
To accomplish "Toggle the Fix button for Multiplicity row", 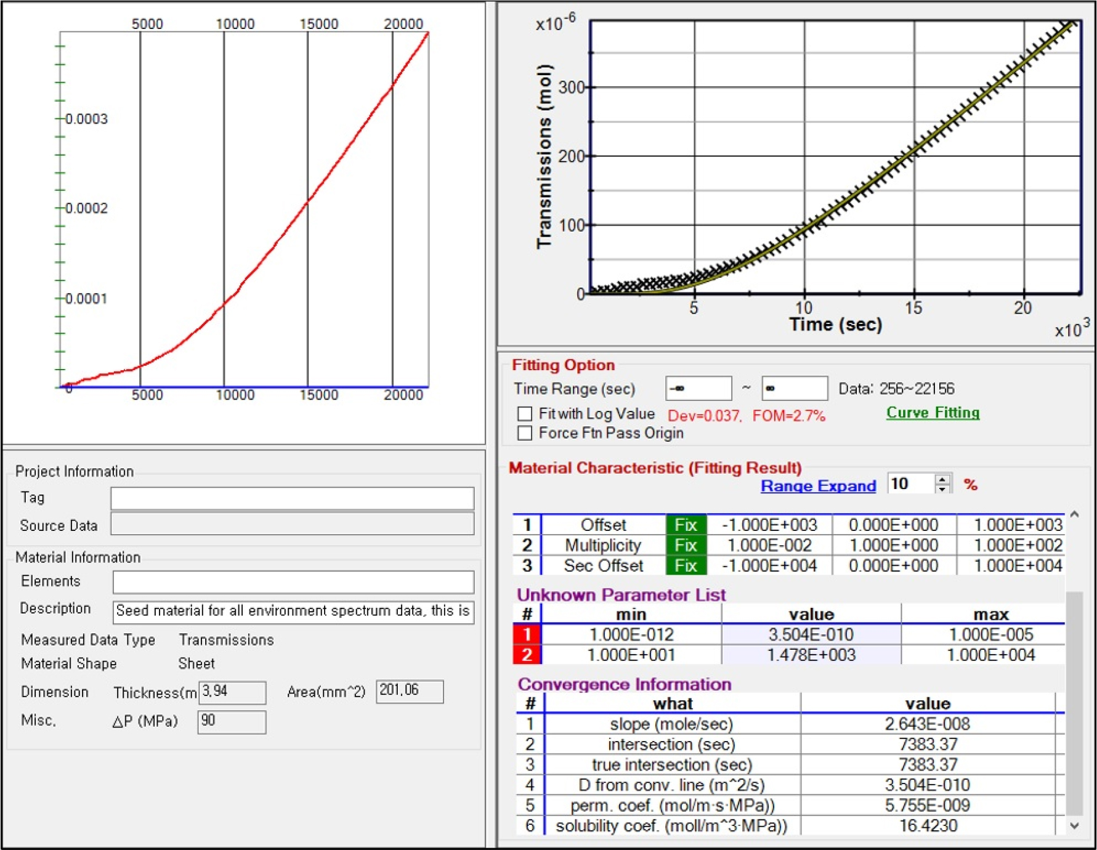I will click(685, 545).
